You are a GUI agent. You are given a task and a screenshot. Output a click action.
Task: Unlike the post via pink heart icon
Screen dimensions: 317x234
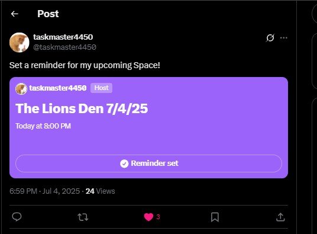click(x=148, y=217)
